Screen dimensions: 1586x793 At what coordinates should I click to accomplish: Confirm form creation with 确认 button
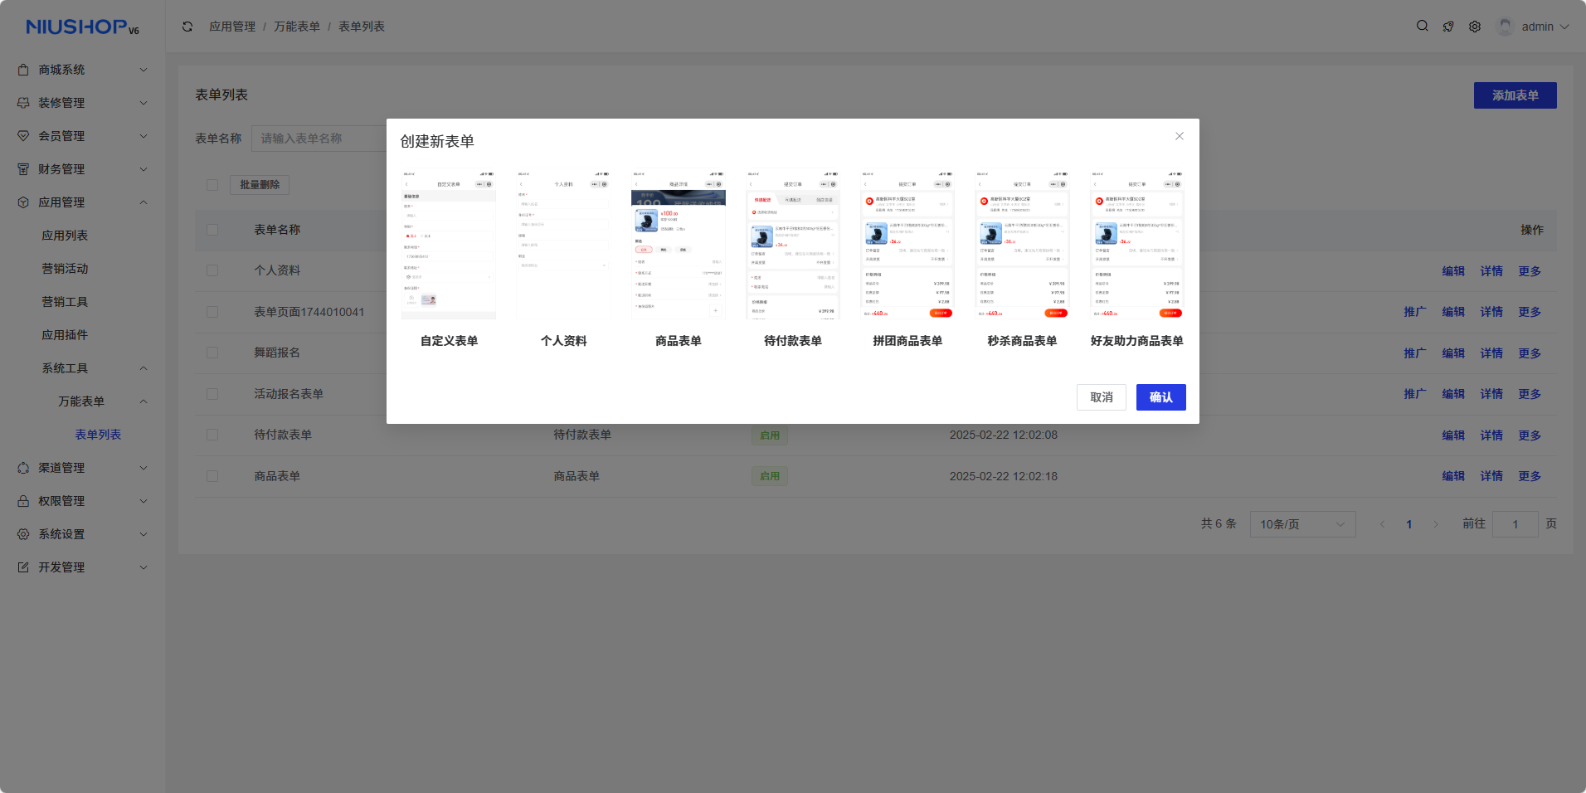pos(1160,397)
